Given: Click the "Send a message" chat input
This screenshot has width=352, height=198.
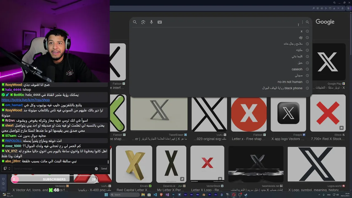Looking at the screenshot, I should click(x=52, y=169).
